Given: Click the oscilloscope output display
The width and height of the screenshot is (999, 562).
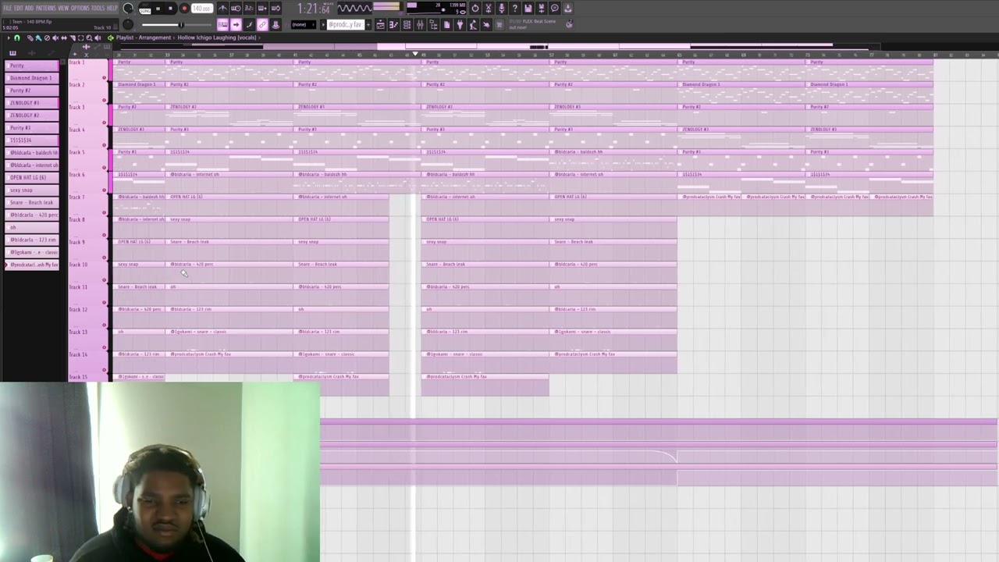Looking at the screenshot, I should click(354, 9).
